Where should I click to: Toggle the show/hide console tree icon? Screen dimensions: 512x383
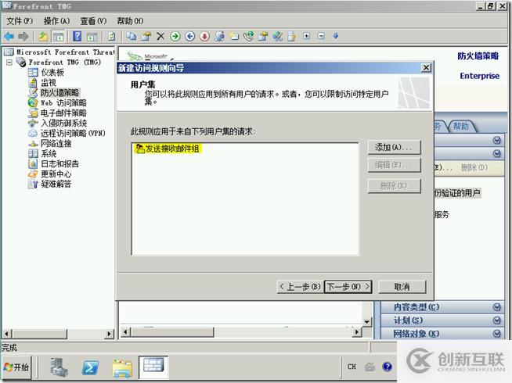point(59,36)
